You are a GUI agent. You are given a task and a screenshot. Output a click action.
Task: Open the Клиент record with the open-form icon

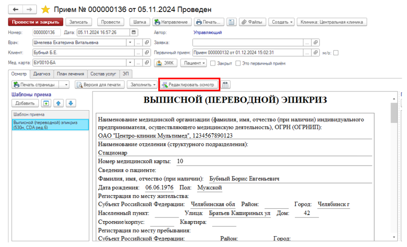[147, 53]
